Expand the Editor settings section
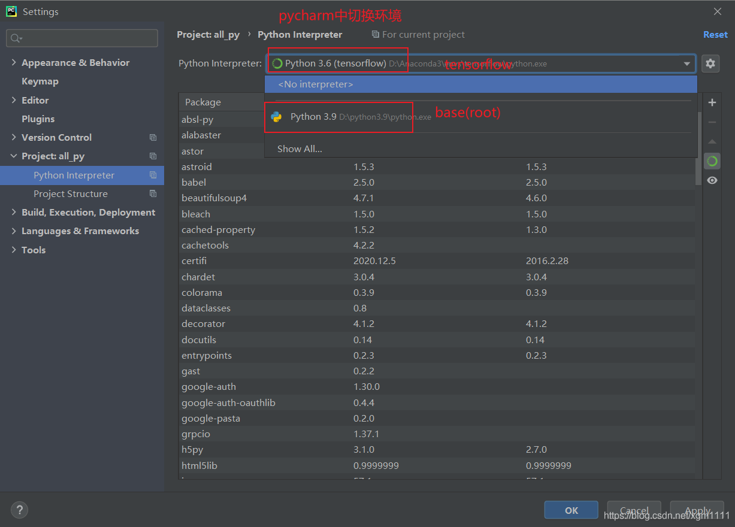This screenshot has width=735, height=527. coord(14,100)
